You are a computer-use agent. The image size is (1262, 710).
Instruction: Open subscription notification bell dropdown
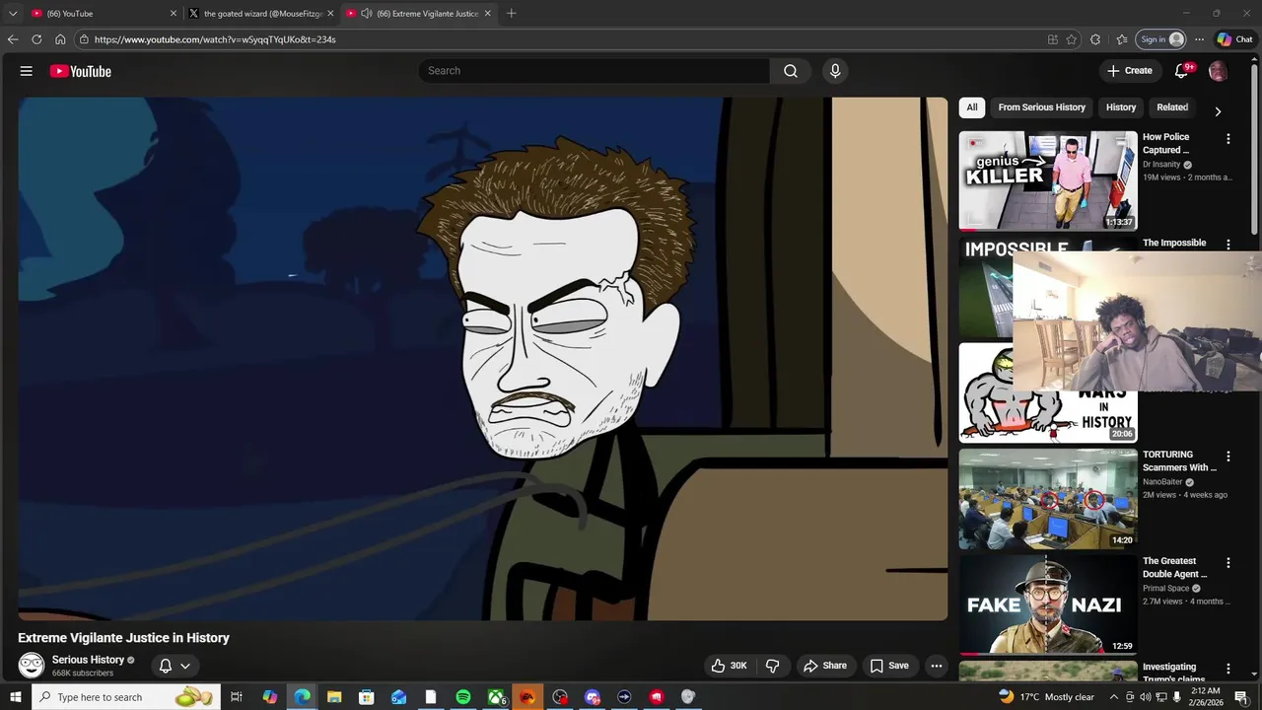[175, 666]
